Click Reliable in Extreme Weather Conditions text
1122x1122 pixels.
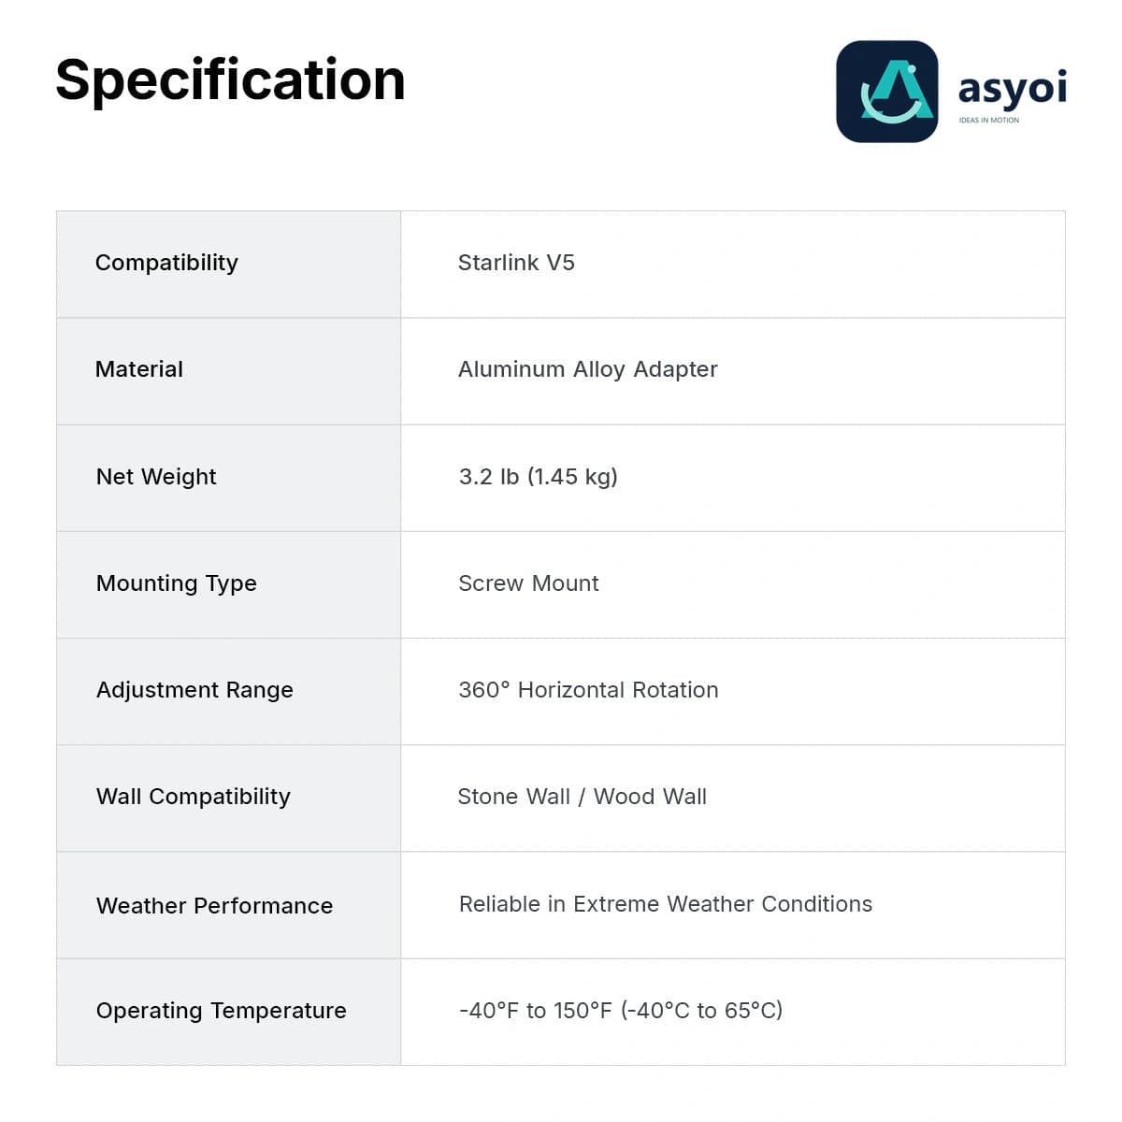tap(666, 904)
